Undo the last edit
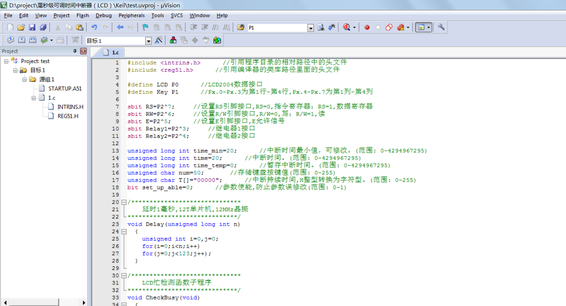 [x=94, y=27]
